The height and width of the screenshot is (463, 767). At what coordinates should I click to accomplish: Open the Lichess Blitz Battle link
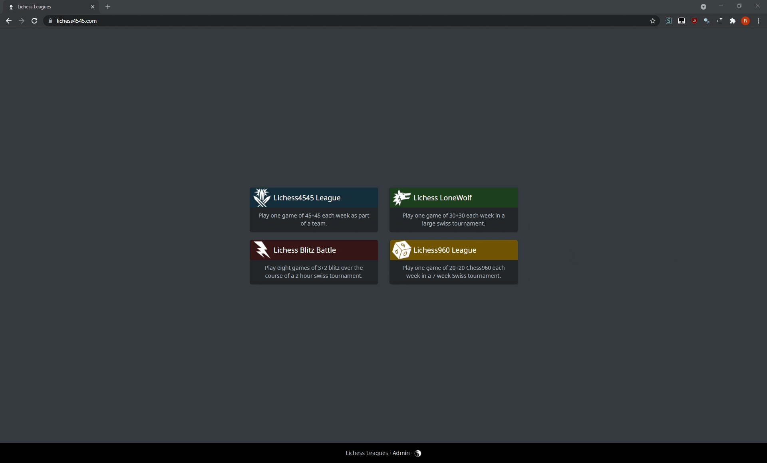[304, 250]
